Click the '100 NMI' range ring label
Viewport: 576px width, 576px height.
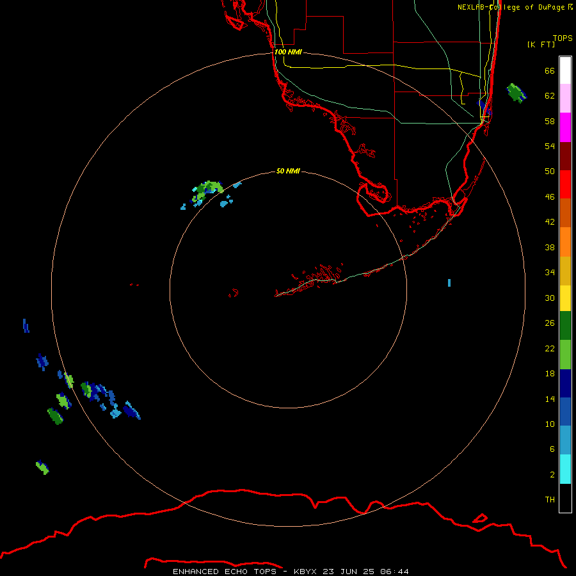(x=289, y=52)
